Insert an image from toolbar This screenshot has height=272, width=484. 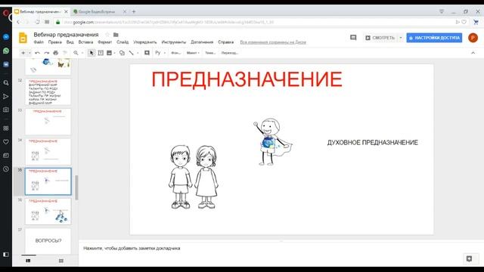109,53
